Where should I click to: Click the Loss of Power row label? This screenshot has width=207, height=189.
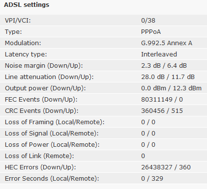point(52,145)
